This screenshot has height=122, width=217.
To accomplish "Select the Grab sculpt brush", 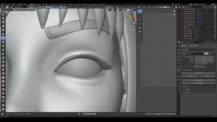I will click(3, 74).
